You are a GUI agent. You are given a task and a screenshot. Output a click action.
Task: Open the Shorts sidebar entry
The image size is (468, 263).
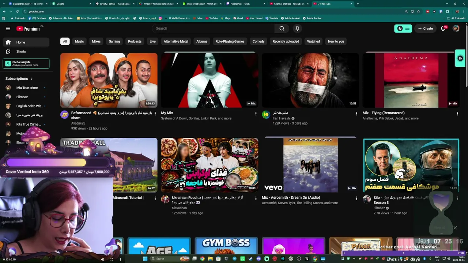pyautogui.click(x=26, y=52)
